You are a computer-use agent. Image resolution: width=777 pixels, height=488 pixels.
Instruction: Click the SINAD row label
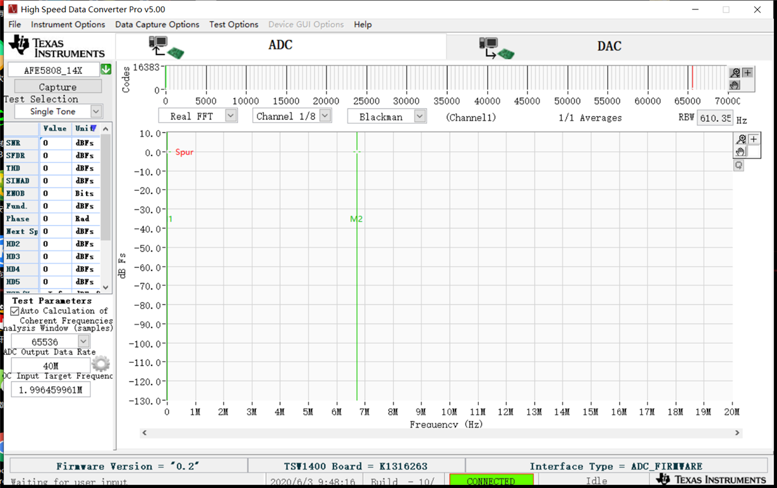coord(17,181)
